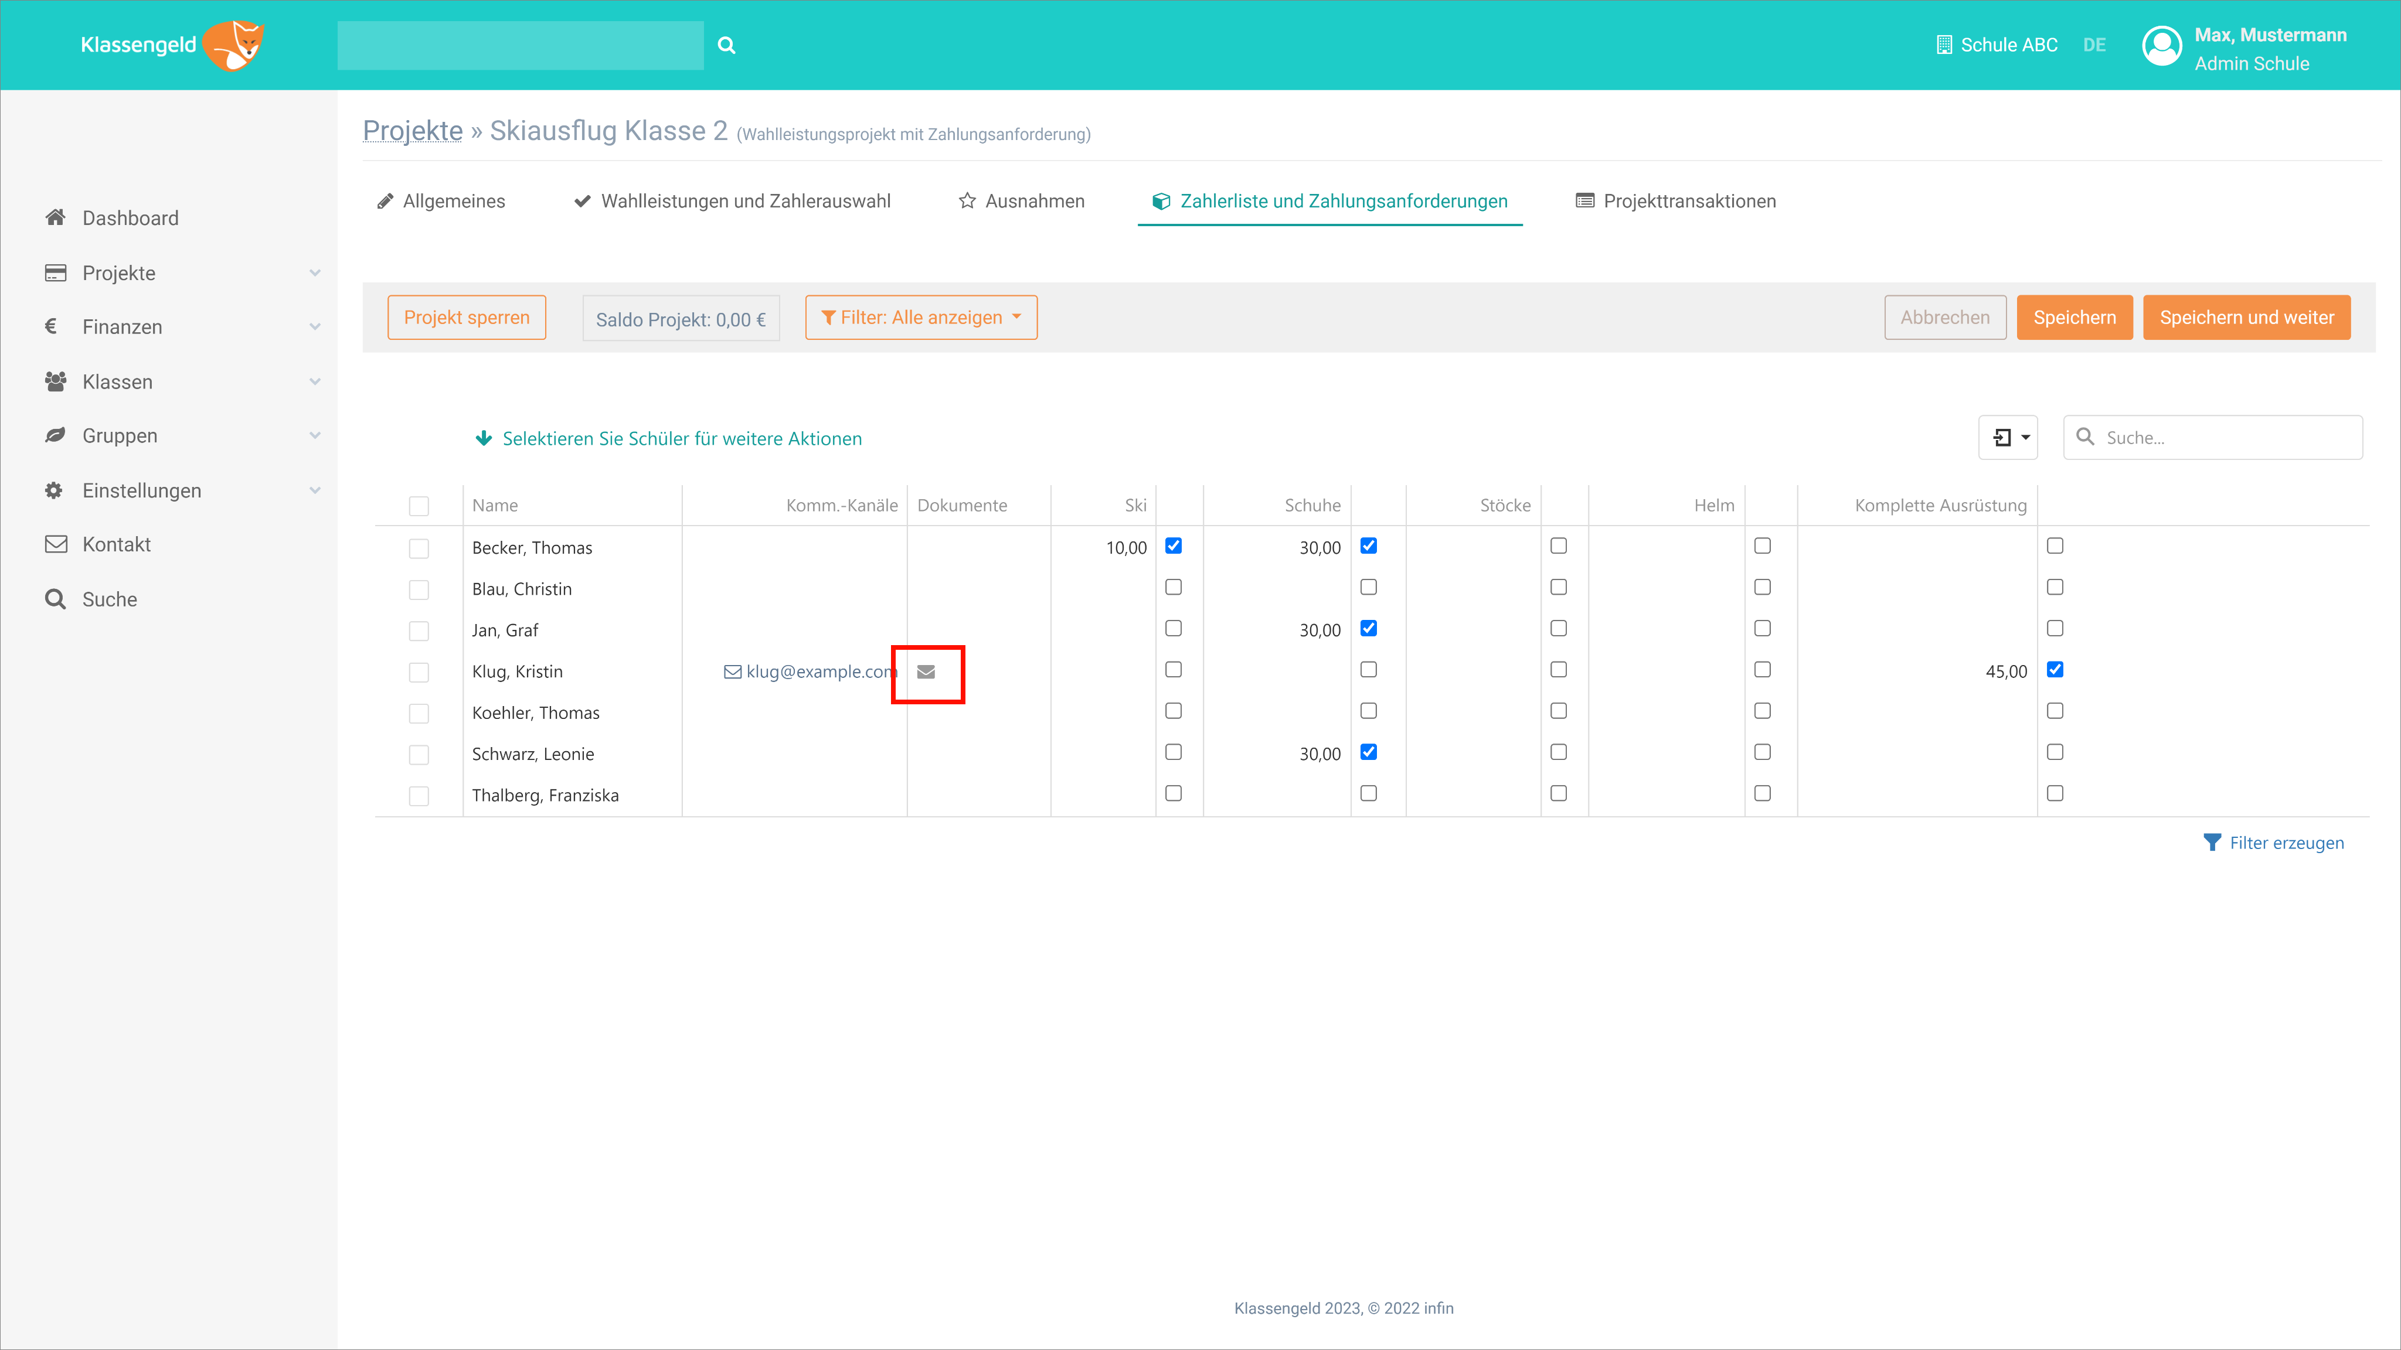This screenshot has height=1350, width=2401.
Task: Click into the header search field
Action: (520, 45)
